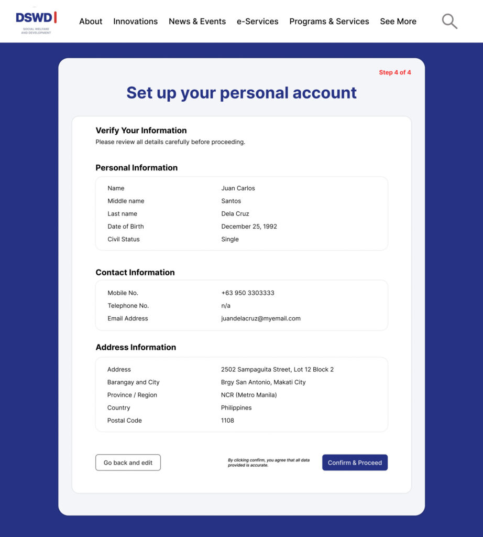Image resolution: width=483 pixels, height=537 pixels.
Task: Open the e-Services menu
Action: point(257,22)
